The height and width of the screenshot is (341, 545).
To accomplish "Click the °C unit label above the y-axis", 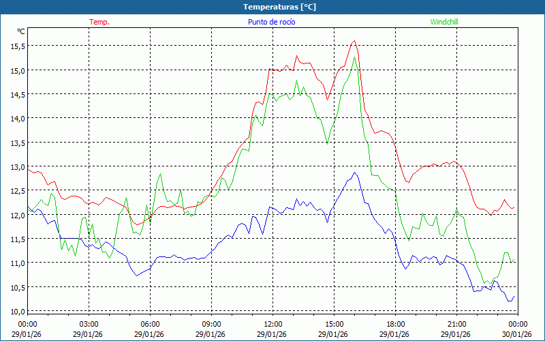I will pos(20,31).
